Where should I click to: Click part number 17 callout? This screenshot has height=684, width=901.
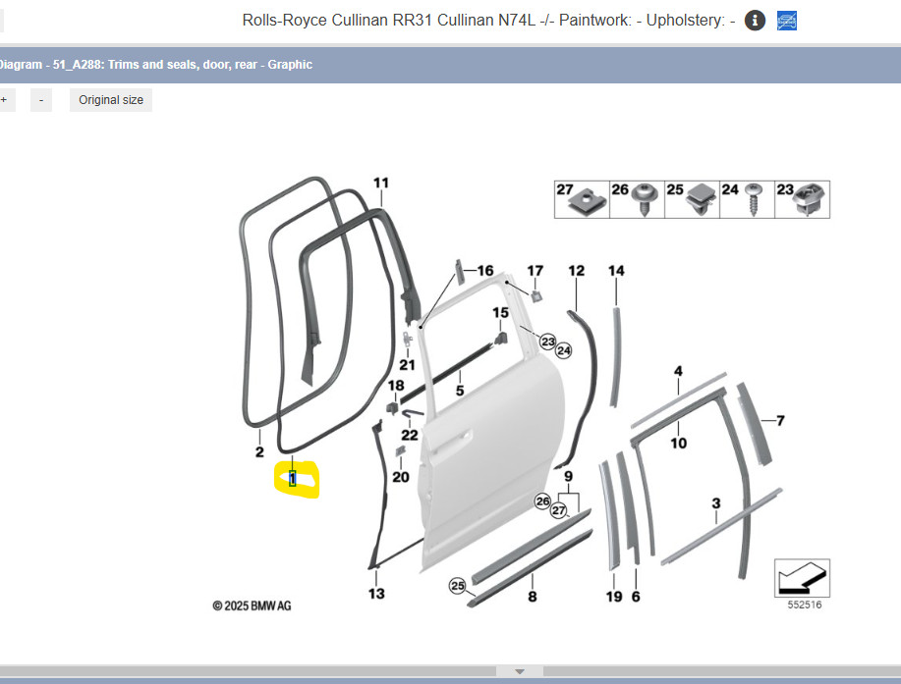535,270
